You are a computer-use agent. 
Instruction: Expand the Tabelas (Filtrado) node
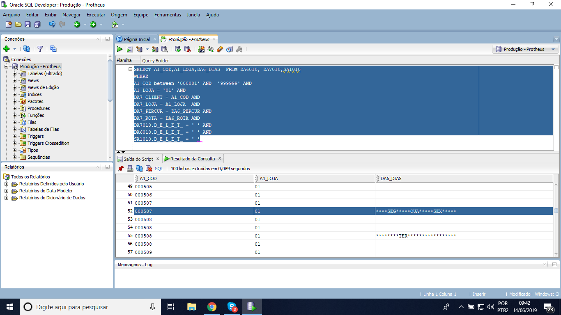pos(14,74)
